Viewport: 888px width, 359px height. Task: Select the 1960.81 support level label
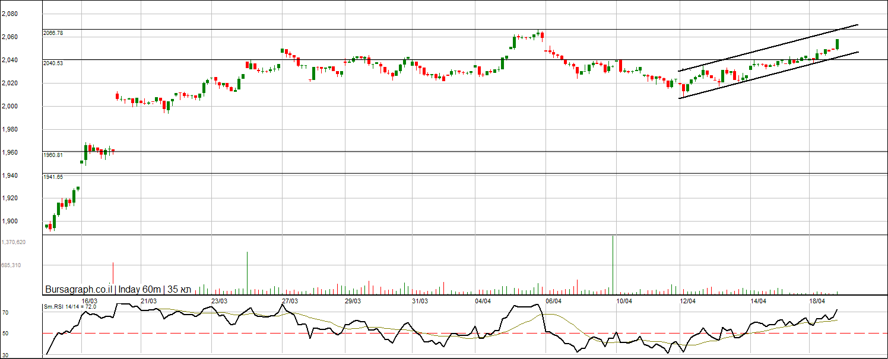53,155
